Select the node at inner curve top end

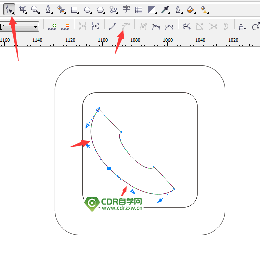coord(121,132)
